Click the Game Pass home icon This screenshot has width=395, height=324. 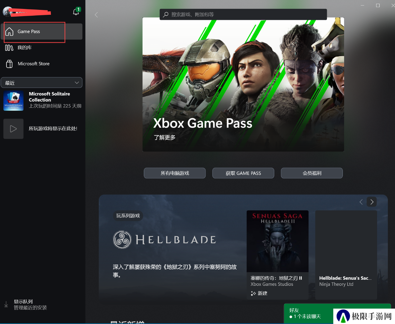click(x=9, y=31)
